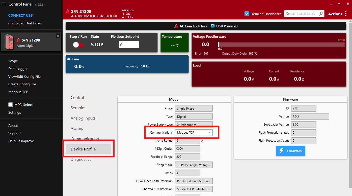Open the Shorted SCR detection dropdown
Viewport: 352px width, 196px height.
[x=194, y=189]
